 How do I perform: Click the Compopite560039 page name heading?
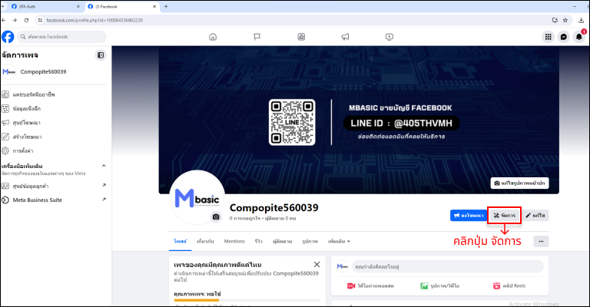coord(274,207)
